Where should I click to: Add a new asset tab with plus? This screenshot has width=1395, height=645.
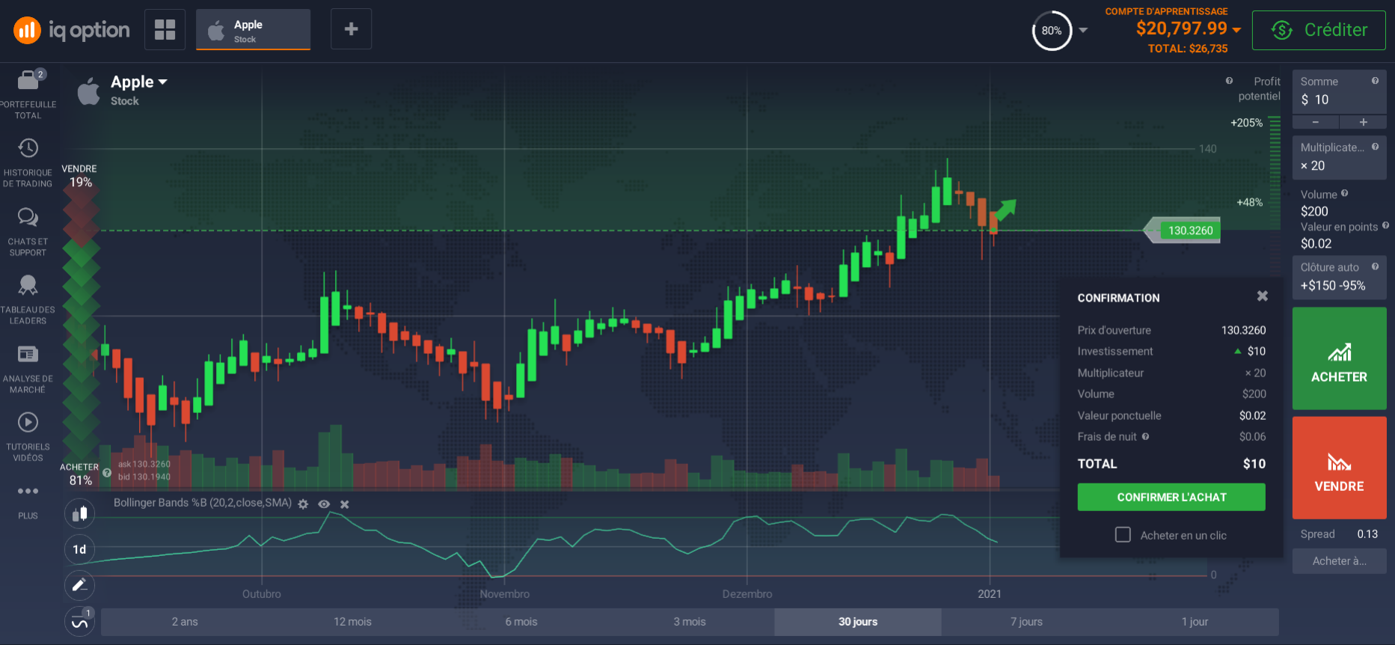(x=351, y=29)
